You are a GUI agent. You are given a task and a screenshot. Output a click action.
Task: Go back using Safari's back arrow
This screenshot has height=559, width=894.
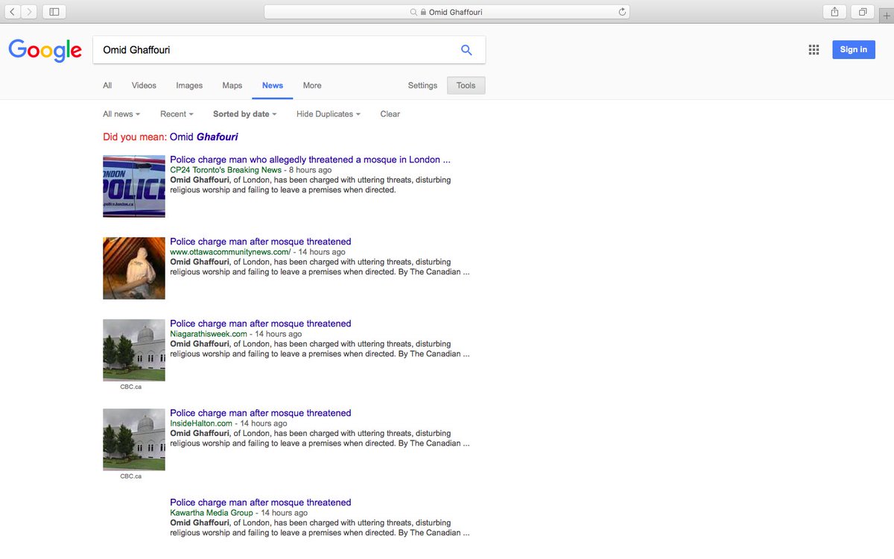13,12
